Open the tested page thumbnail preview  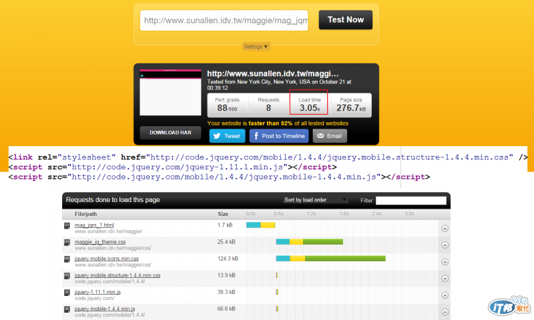170,93
